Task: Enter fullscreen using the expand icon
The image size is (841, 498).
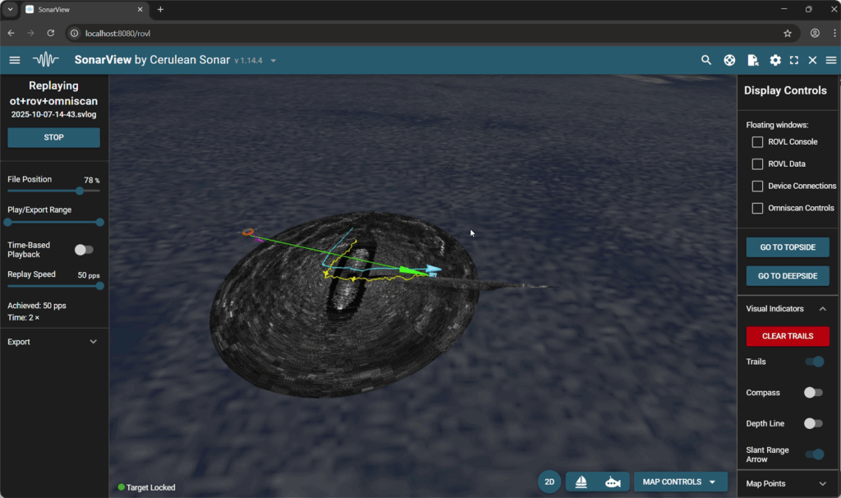Action: point(794,60)
